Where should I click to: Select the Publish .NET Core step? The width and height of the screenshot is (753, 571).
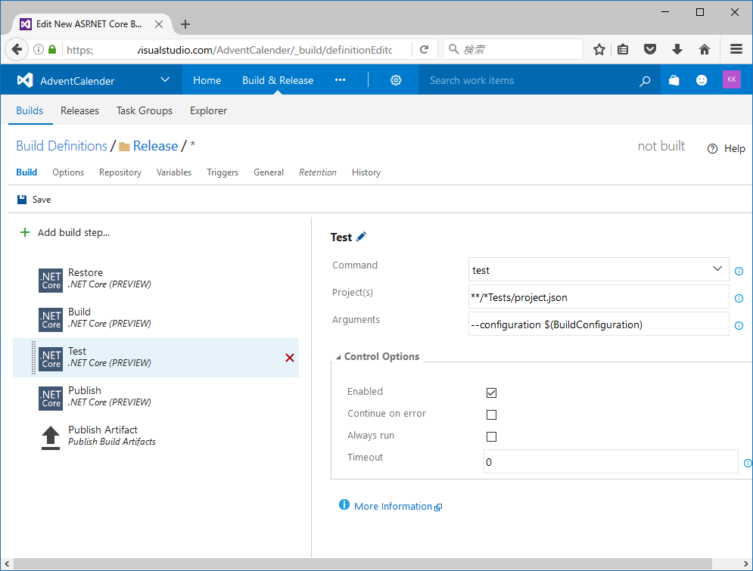click(x=156, y=397)
